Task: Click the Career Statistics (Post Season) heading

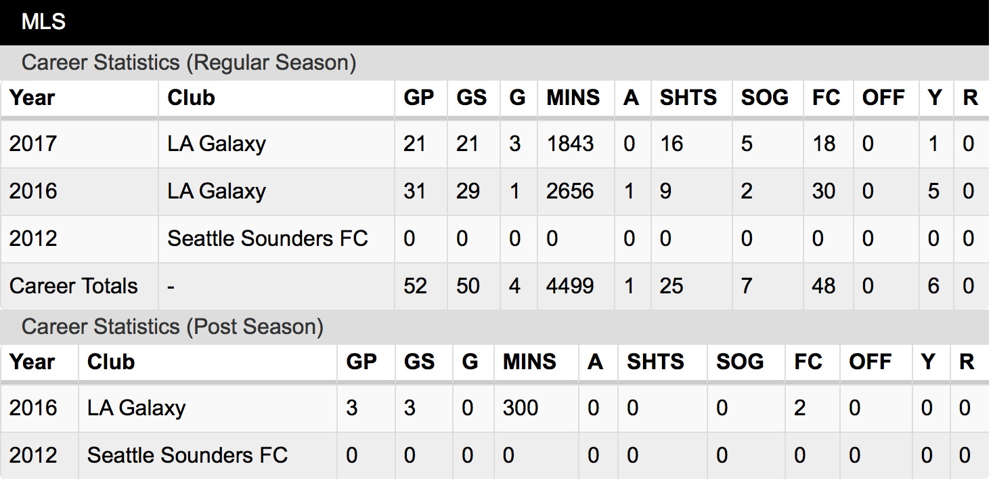Action: pos(173,327)
